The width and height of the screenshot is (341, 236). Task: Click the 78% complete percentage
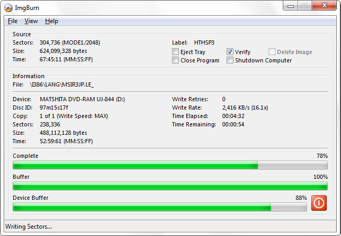coord(322,156)
